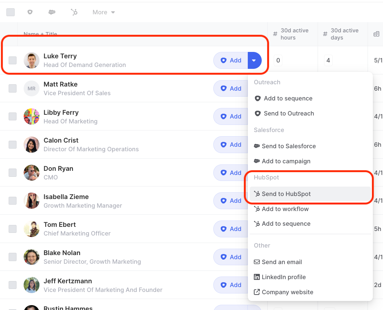
Task: Click Add button for Jeff Kertzmann
Action: click(x=231, y=285)
